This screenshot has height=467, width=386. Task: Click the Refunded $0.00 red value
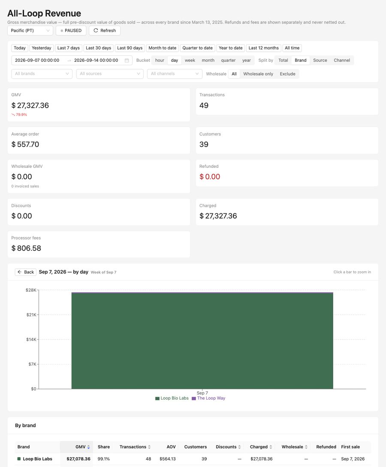click(x=210, y=176)
